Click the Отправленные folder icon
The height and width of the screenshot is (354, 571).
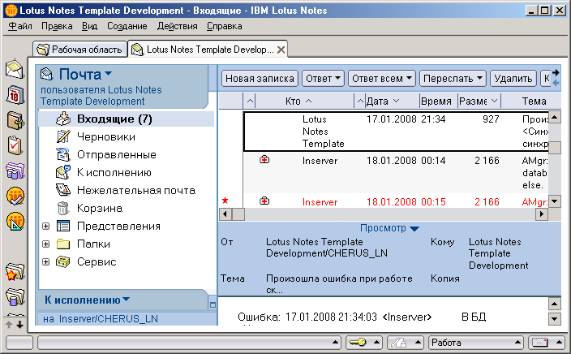click(63, 154)
